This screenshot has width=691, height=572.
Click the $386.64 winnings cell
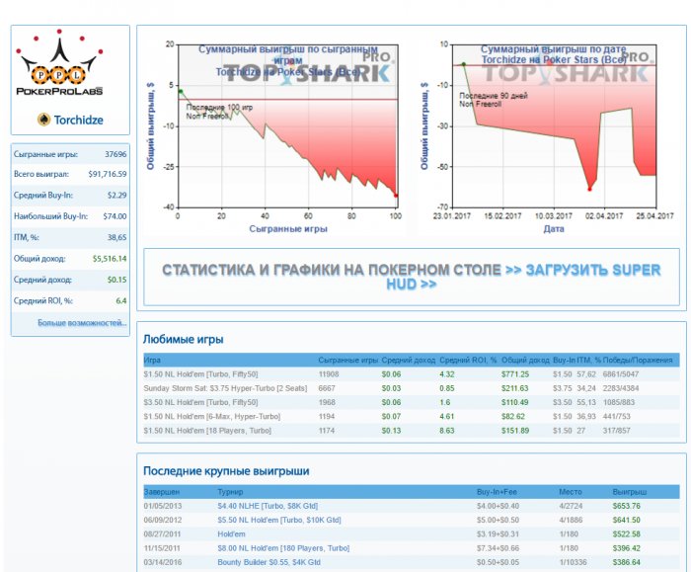tap(626, 562)
